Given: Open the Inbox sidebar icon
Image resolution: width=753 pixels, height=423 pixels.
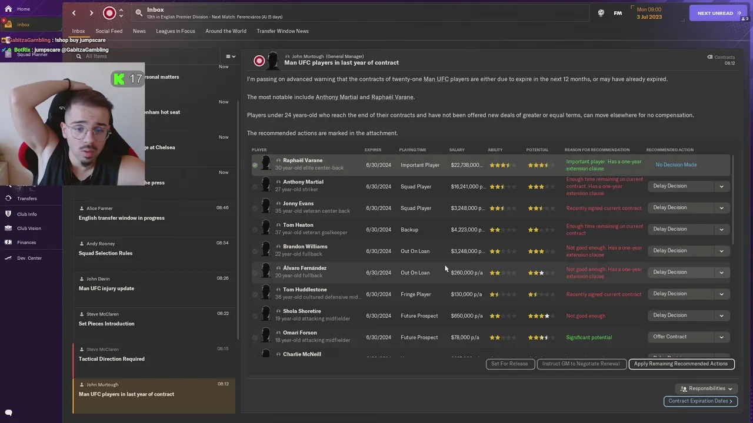Looking at the screenshot, I should 8,24.
